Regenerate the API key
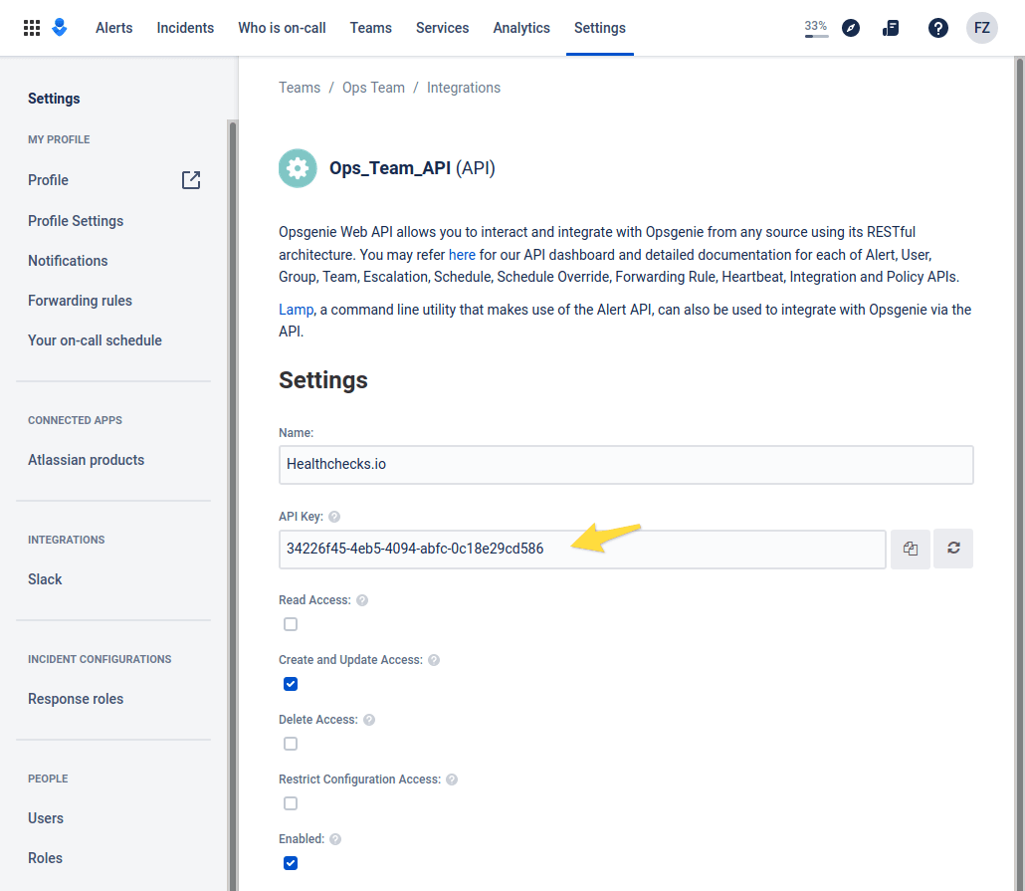This screenshot has width=1025, height=891. click(x=953, y=549)
